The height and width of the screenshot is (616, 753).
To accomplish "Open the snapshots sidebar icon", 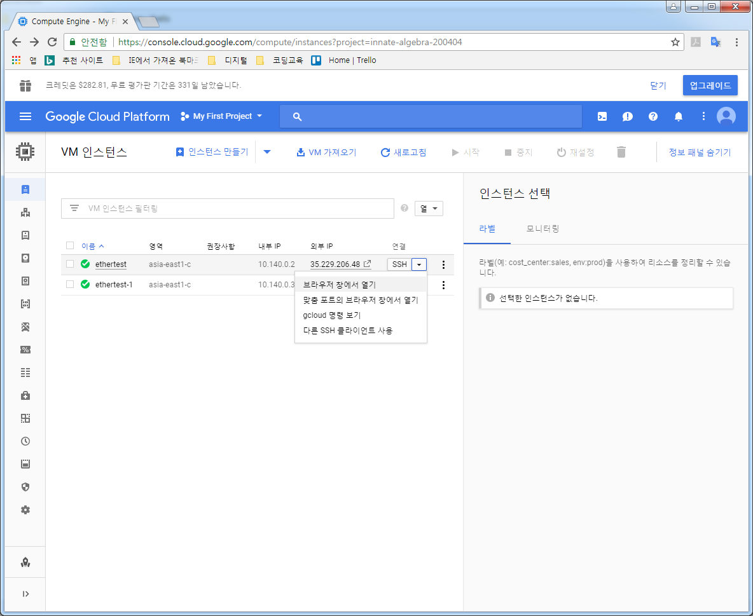I will (25, 281).
